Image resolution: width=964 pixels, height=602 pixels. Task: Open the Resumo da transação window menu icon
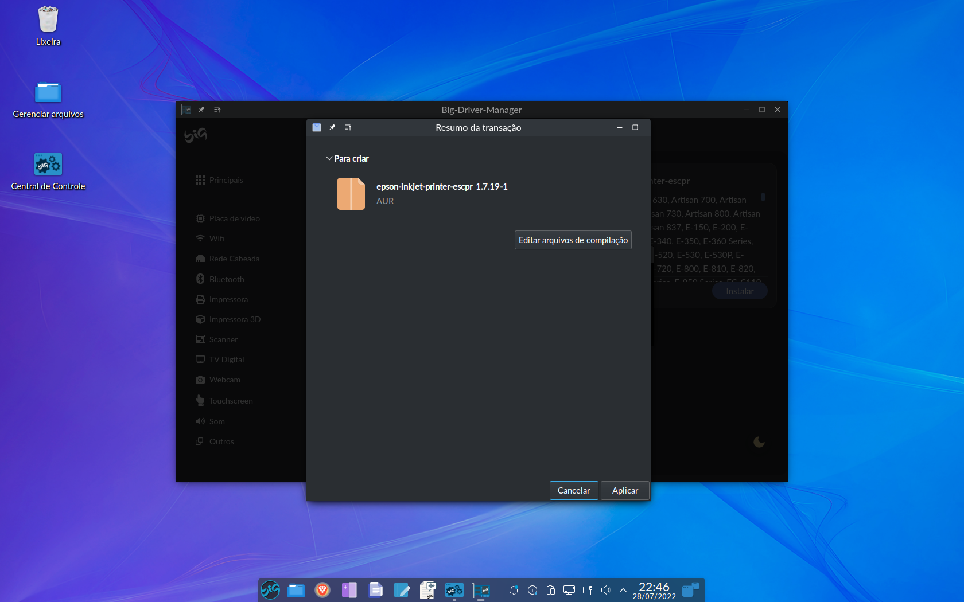pos(317,127)
